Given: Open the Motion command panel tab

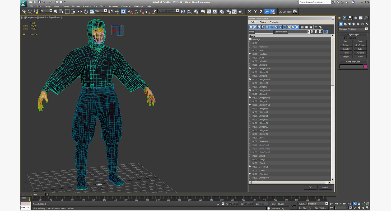Looking at the screenshot, I should 355,18.
